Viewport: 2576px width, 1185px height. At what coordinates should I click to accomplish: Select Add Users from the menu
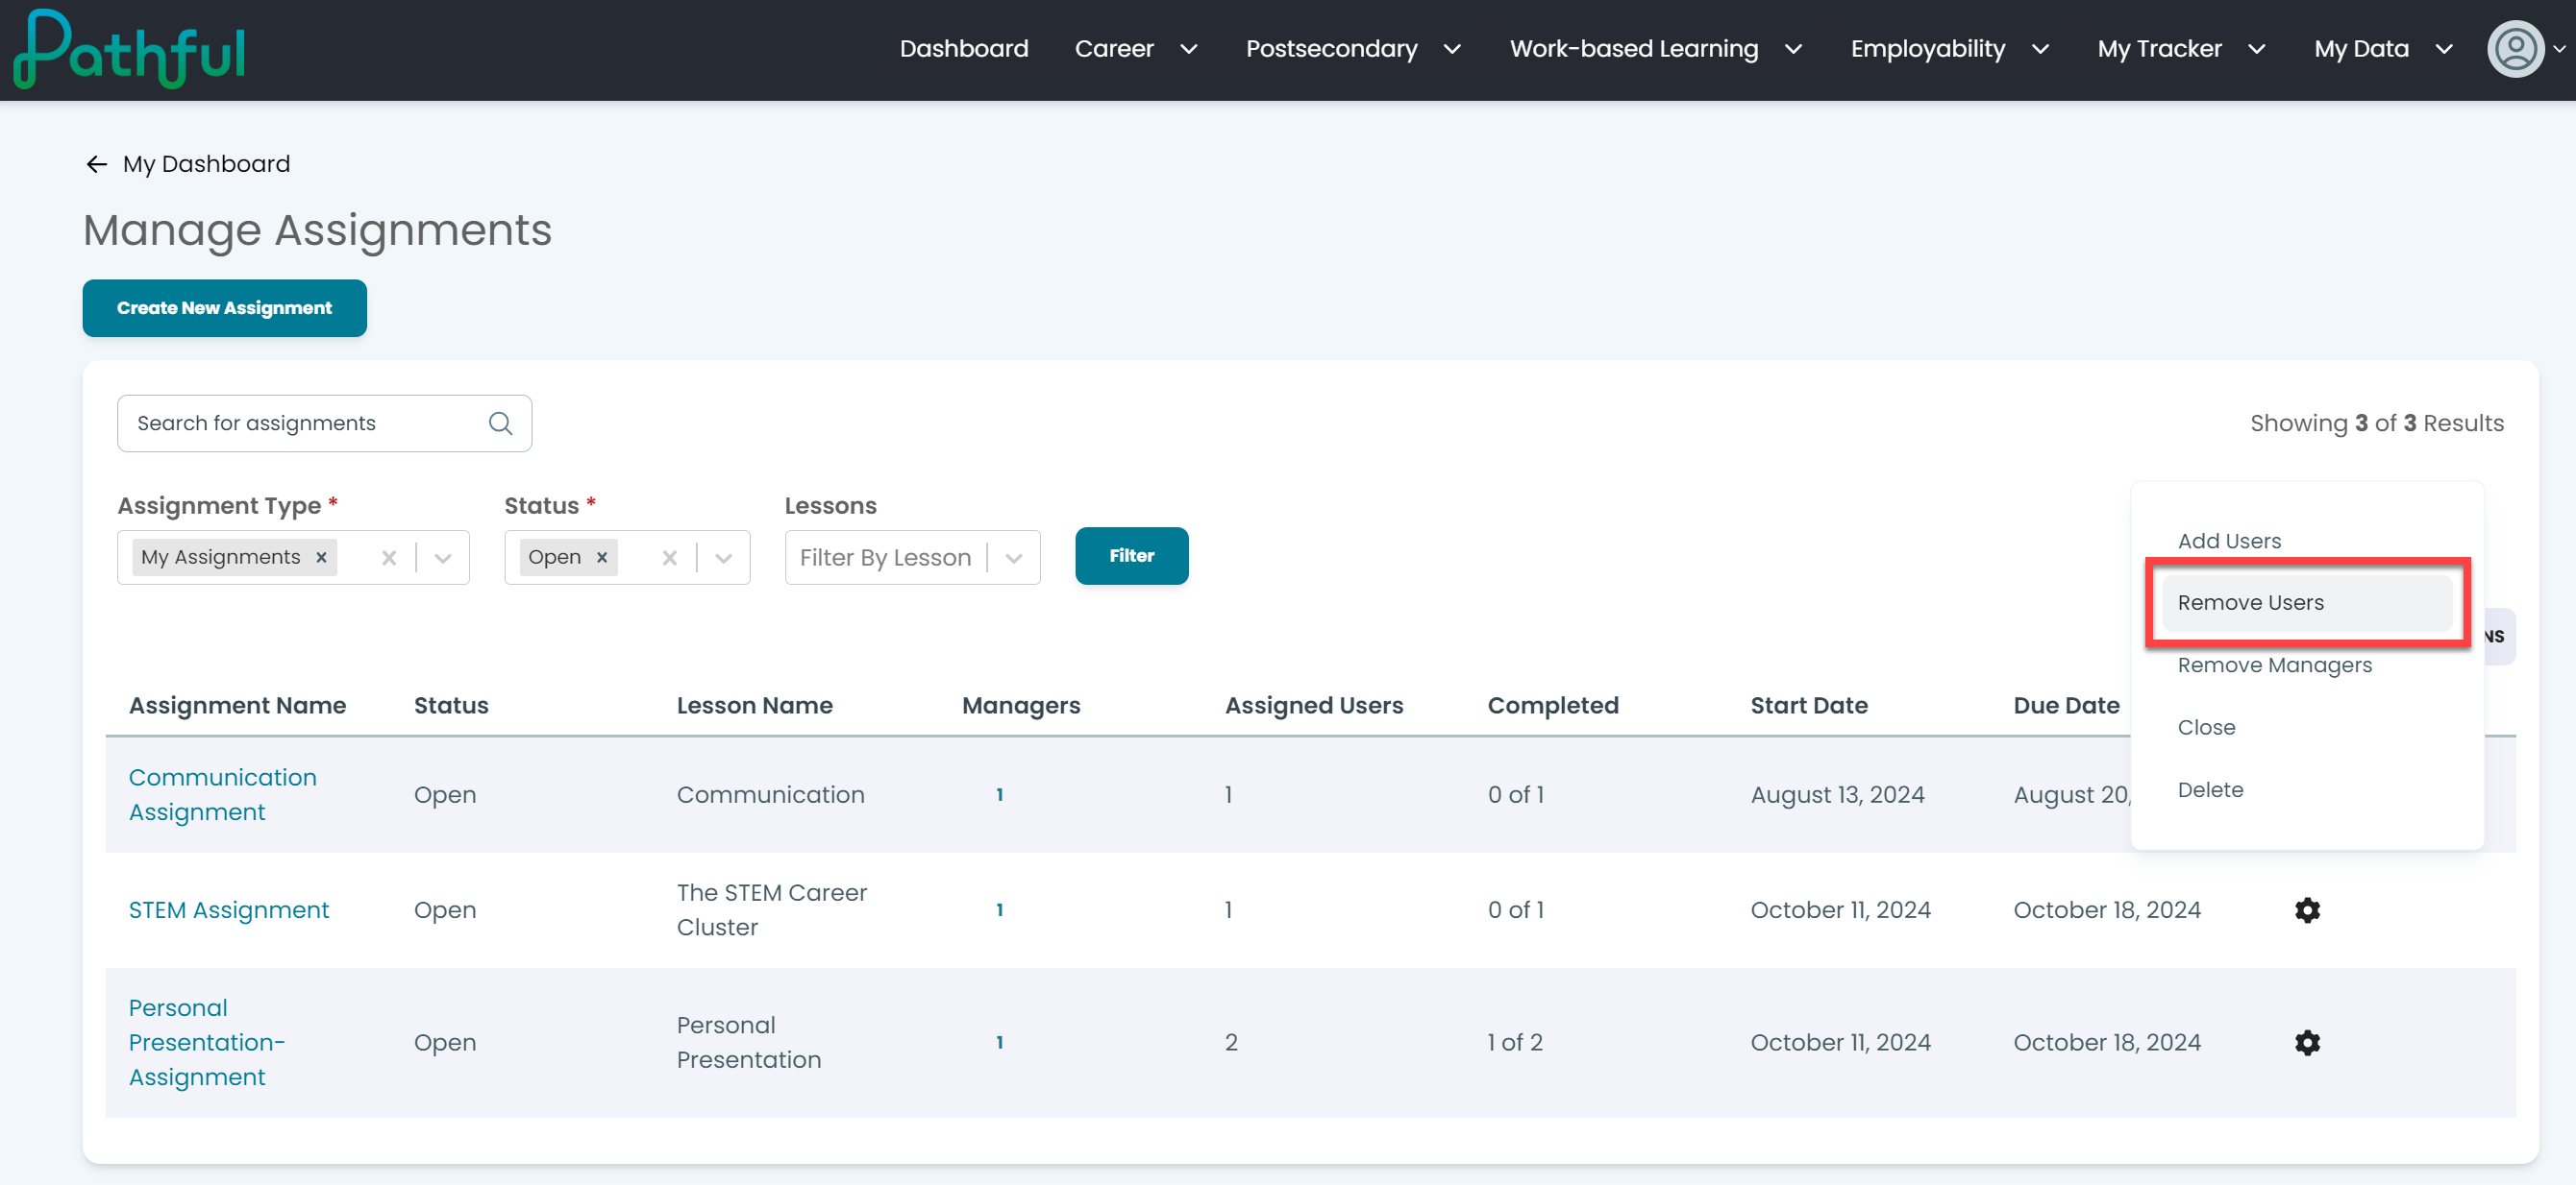click(2229, 541)
